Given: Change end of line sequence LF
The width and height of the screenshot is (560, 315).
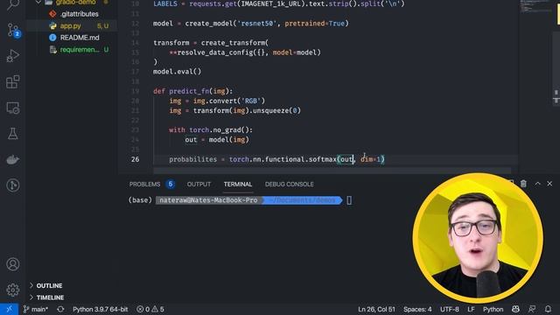Looking at the screenshot, I should 471,309.
